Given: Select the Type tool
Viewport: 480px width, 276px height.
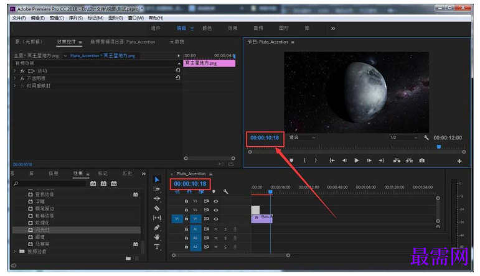Looking at the screenshot, I should pos(157,247).
